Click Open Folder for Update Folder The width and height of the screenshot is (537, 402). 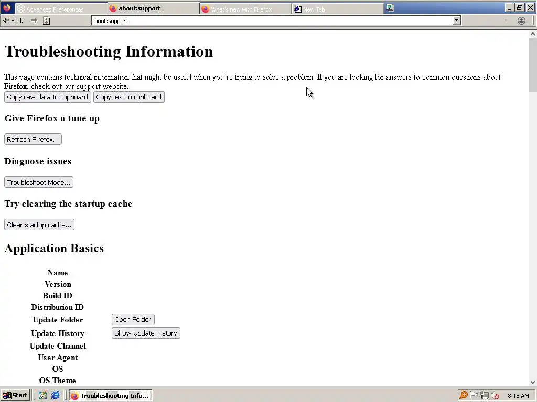click(x=133, y=320)
